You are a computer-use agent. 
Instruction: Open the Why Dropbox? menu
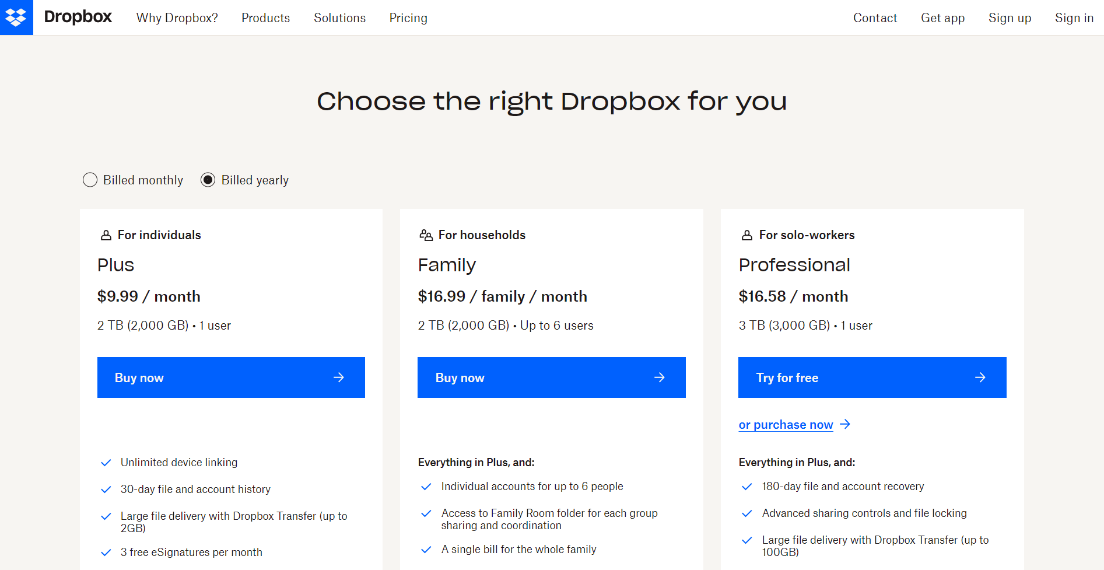pyautogui.click(x=177, y=18)
